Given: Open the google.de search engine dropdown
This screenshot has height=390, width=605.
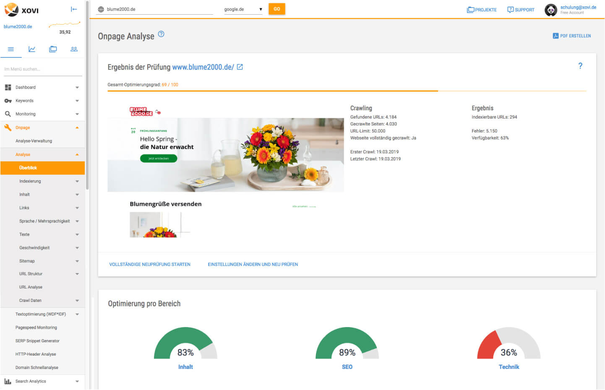Looking at the screenshot, I should (243, 9).
